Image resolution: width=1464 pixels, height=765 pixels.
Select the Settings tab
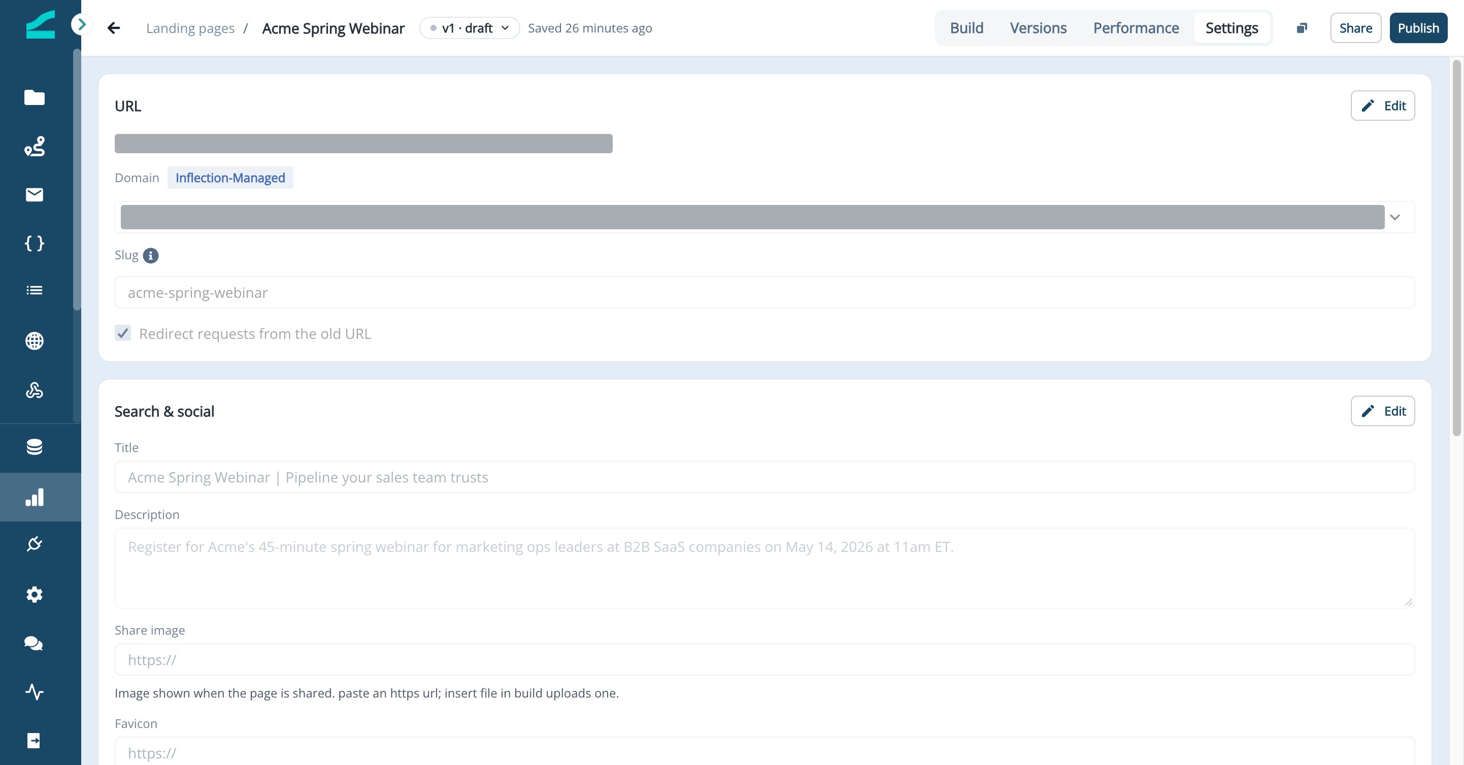click(x=1232, y=28)
